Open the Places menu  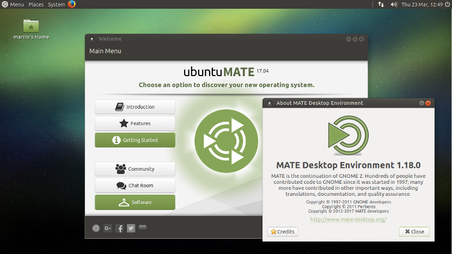tap(36, 4)
